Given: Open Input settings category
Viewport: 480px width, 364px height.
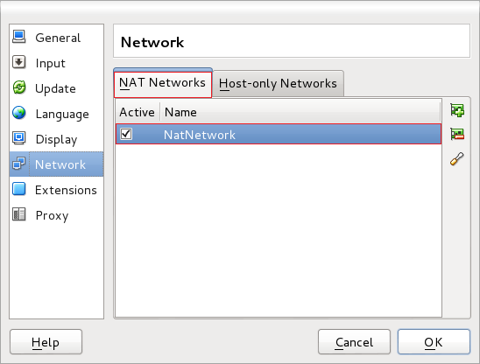Looking at the screenshot, I should pyautogui.click(x=56, y=63).
